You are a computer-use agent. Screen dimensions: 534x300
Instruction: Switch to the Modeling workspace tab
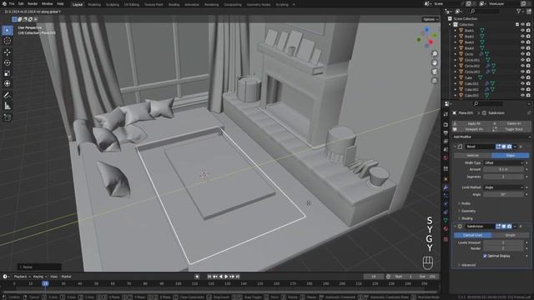point(94,5)
